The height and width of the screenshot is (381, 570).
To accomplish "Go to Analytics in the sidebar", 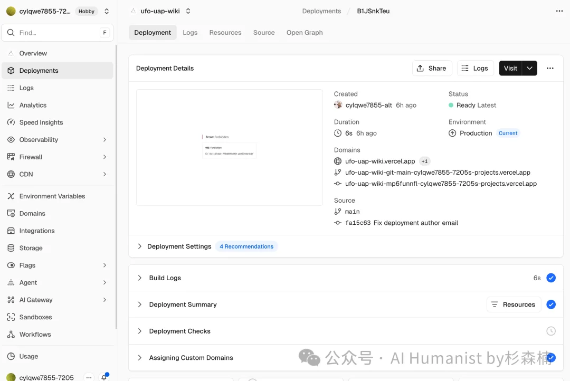I will coord(58,105).
